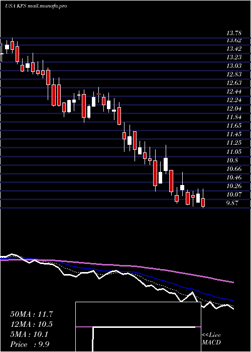Viewport: 251px width, 352px height.
Task: Click the 'USA KFS mail.munafa.pro' title text
Action: pyautogui.click(x=36, y=6)
